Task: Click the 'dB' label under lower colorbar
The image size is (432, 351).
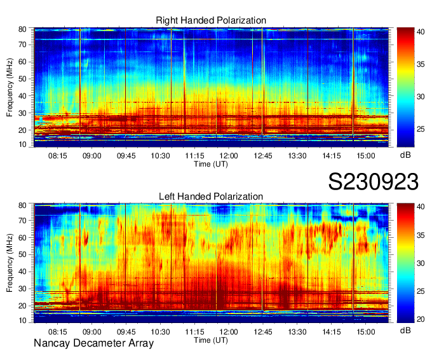Action: click(405, 330)
